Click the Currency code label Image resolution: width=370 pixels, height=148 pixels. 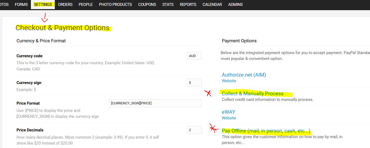tap(30, 56)
